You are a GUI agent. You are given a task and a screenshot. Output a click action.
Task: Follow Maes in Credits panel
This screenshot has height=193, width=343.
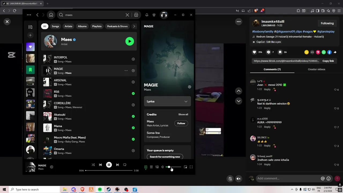pos(181,123)
